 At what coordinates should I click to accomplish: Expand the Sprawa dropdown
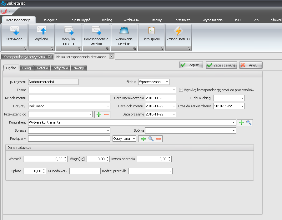pos(108,130)
